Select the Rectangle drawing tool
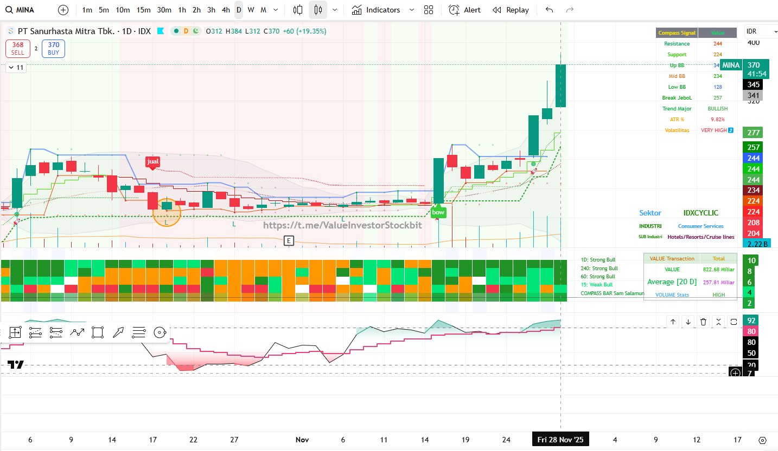This screenshot has height=451, width=778. pos(98,332)
